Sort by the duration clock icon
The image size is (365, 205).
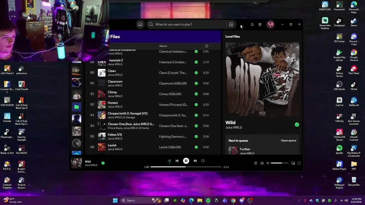click(206, 46)
